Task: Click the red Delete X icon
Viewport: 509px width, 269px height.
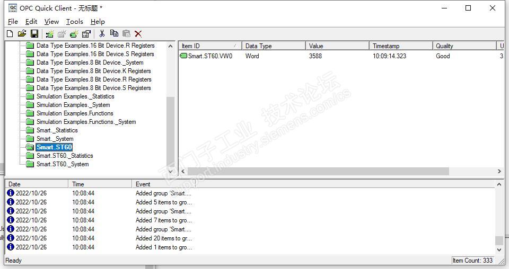Action: (x=138, y=34)
